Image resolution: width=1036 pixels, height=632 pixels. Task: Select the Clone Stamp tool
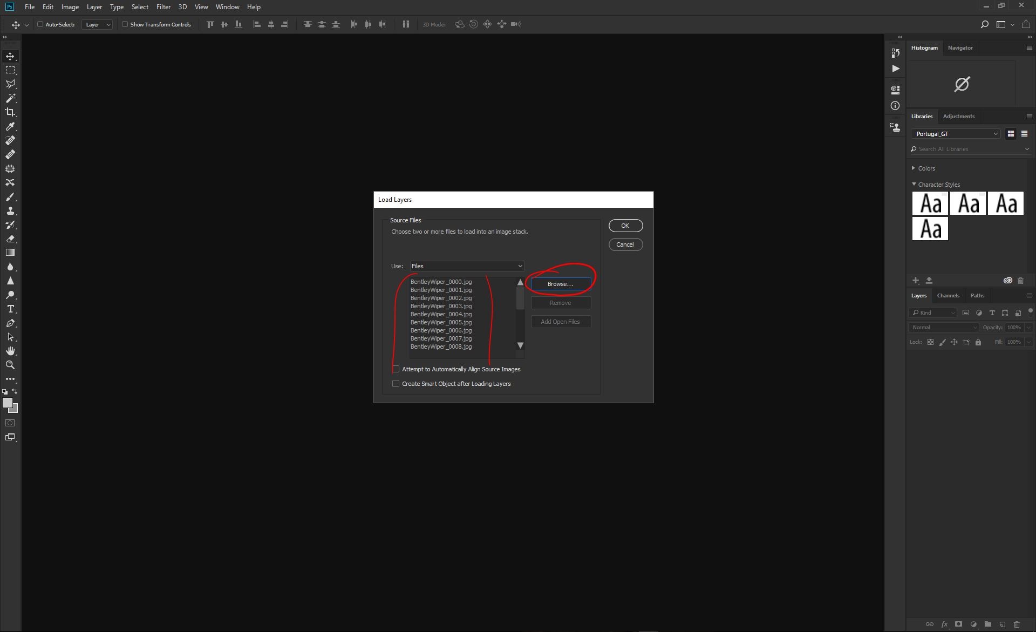click(x=10, y=211)
